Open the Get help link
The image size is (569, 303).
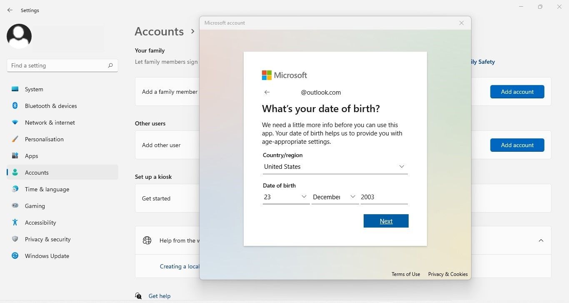(160, 296)
